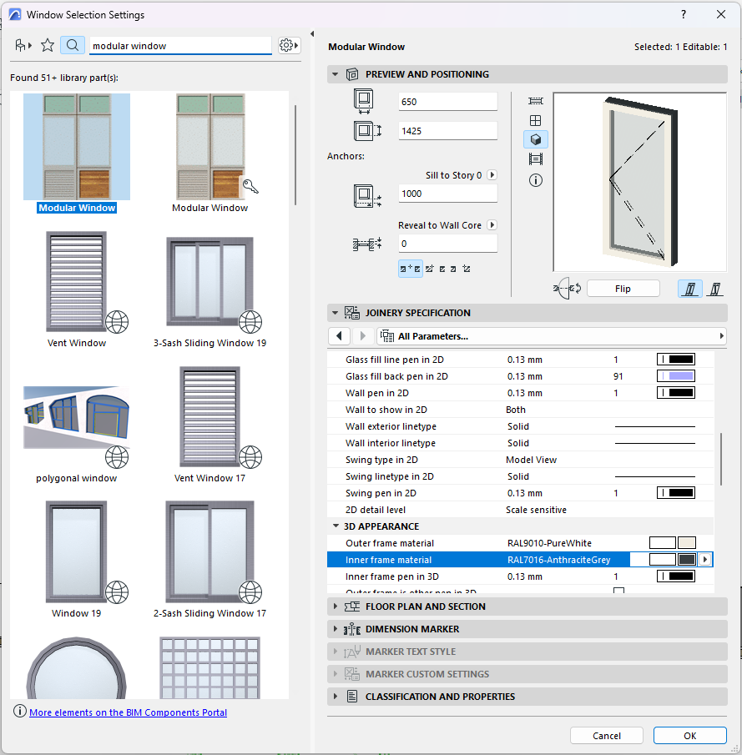Select Wall exterior linetype row
Image resolution: width=742 pixels, height=755 pixels.
click(x=520, y=426)
